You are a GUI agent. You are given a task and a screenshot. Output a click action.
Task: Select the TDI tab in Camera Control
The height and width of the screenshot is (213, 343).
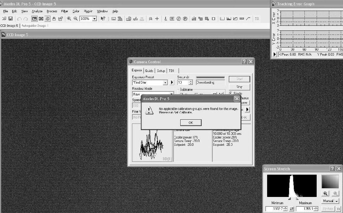(x=171, y=71)
